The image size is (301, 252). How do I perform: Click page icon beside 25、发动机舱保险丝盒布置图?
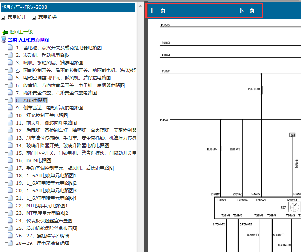[x=10, y=228]
